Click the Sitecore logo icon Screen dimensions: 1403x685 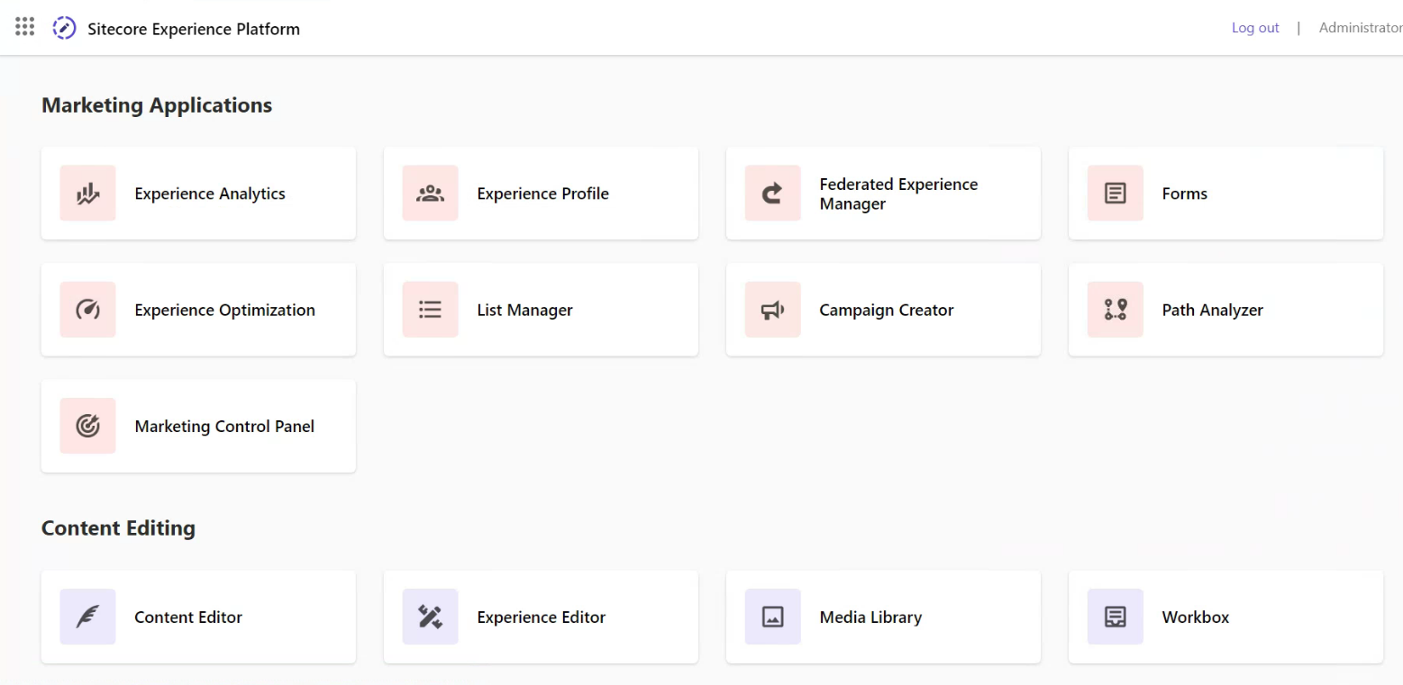[x=64, y=28]
